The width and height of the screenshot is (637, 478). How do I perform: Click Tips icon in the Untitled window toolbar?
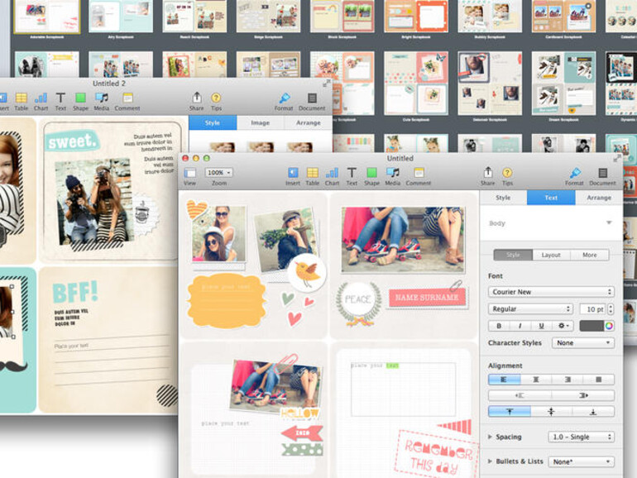[507, 173]
